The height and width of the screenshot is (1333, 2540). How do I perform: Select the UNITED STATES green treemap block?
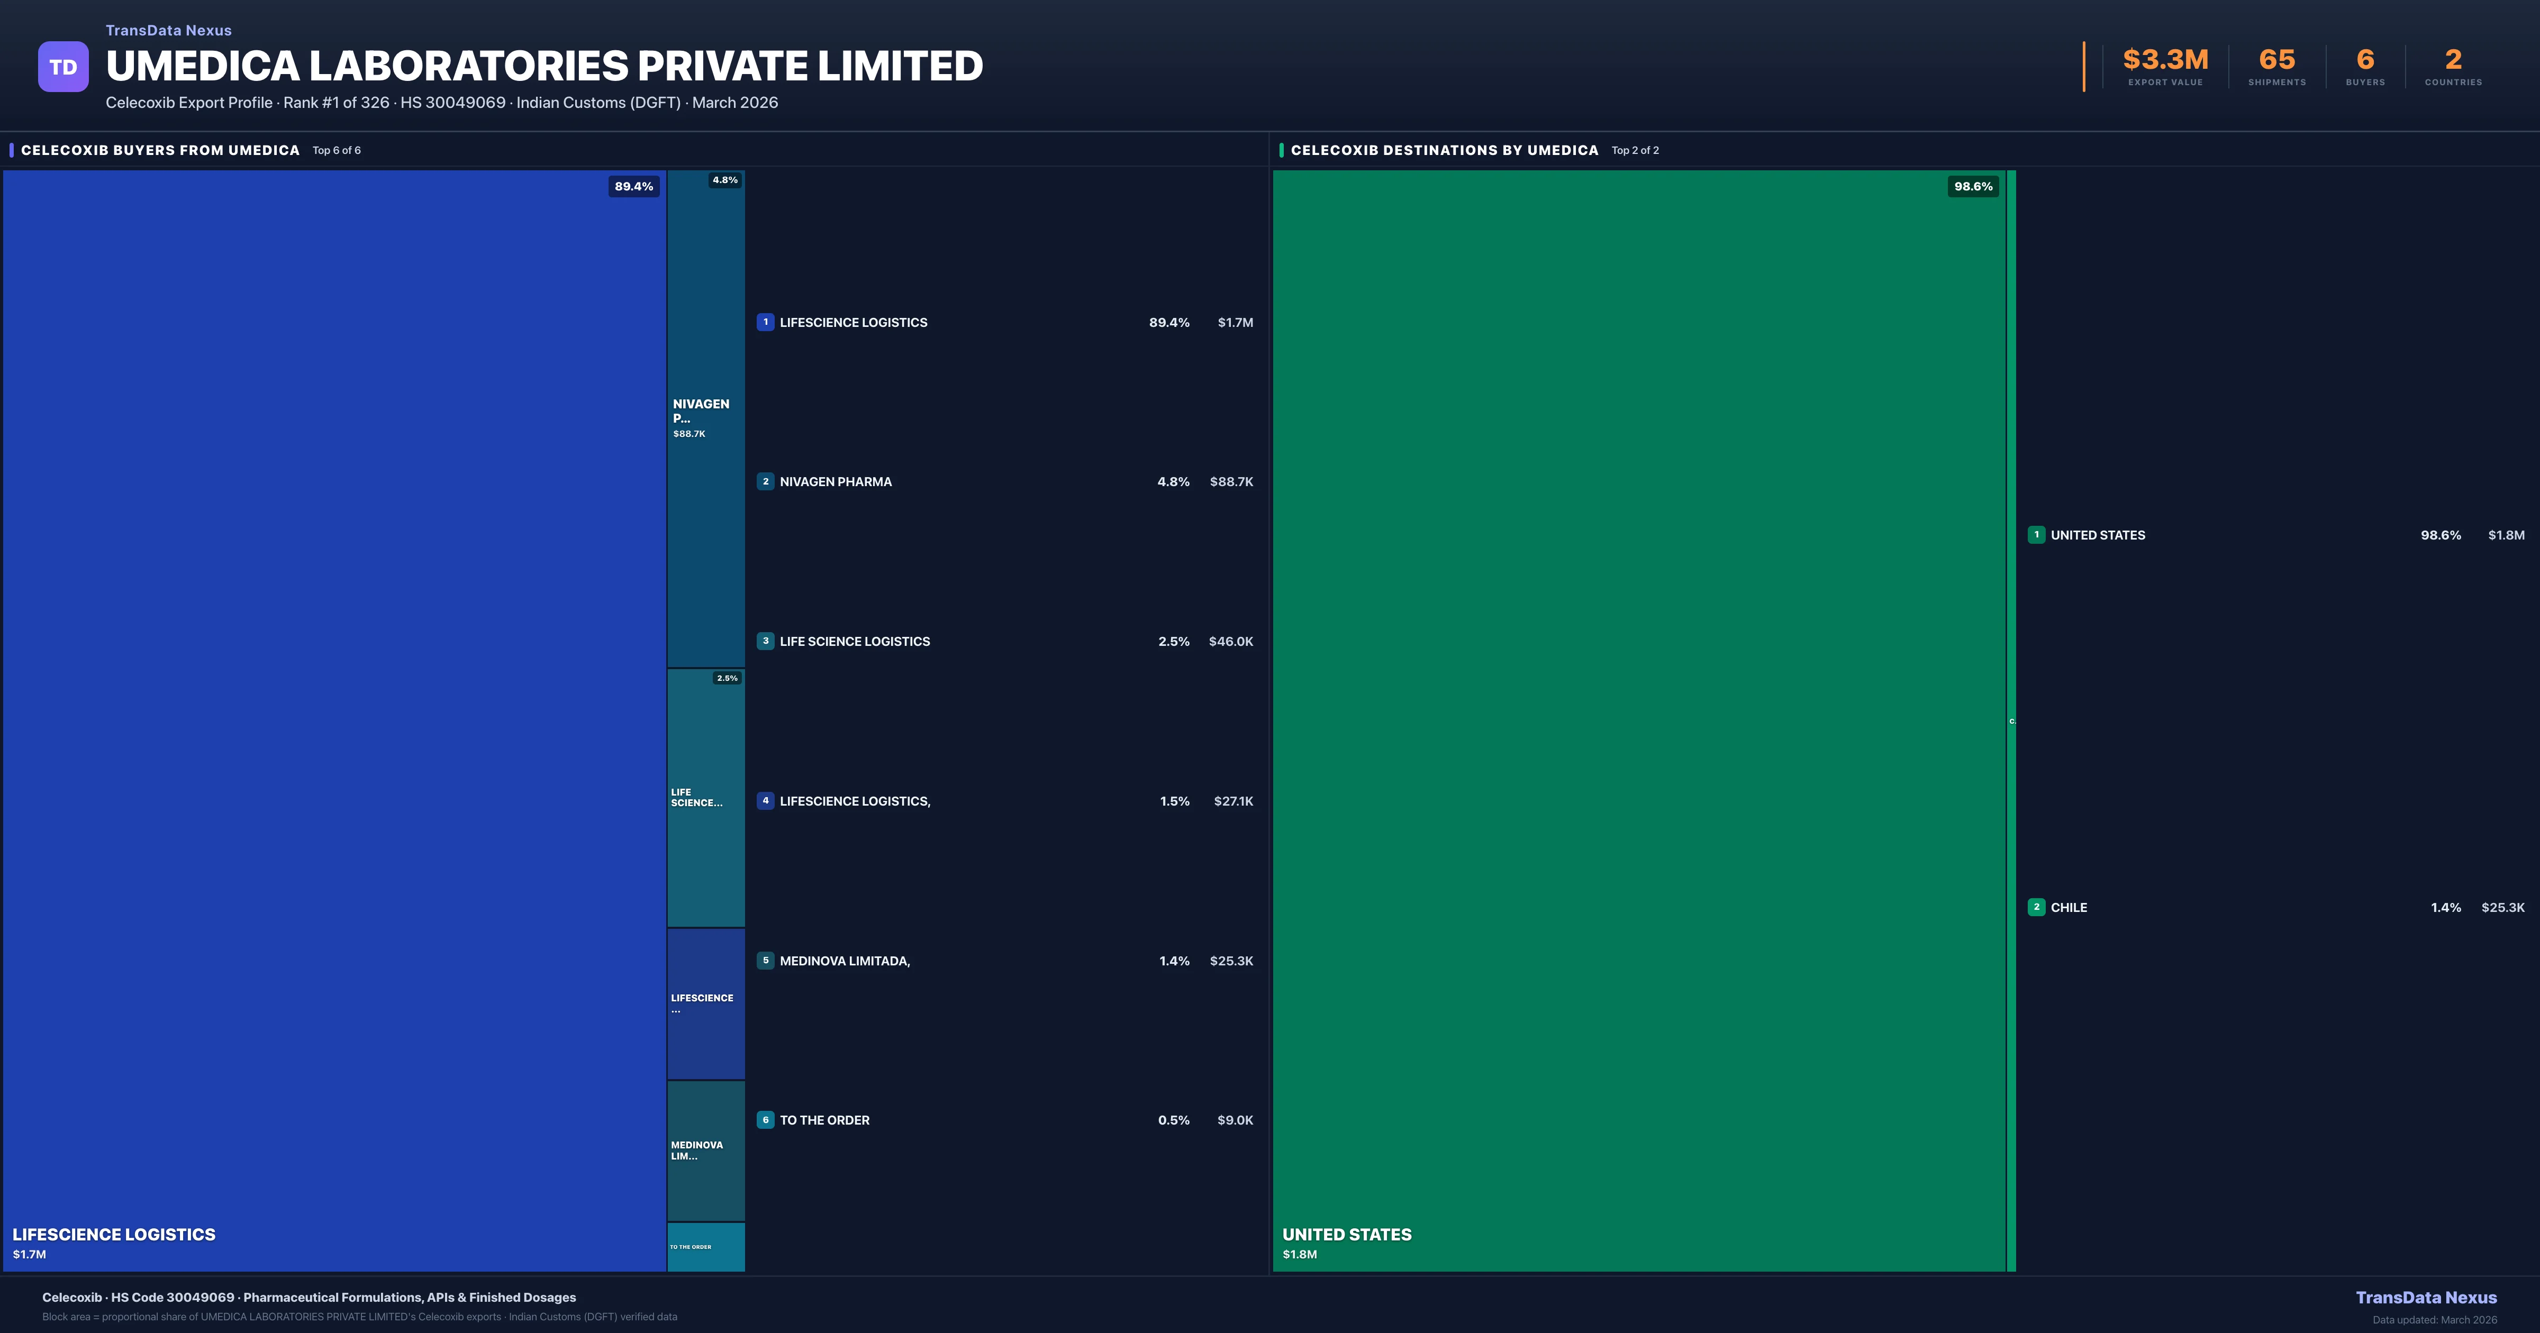coord(1639,720)
